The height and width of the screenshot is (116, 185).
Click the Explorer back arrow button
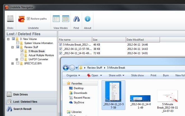[66, 68]
